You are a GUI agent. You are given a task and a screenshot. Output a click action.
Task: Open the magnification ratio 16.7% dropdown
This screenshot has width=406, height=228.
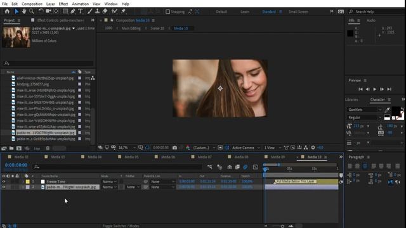click(127, 148)
